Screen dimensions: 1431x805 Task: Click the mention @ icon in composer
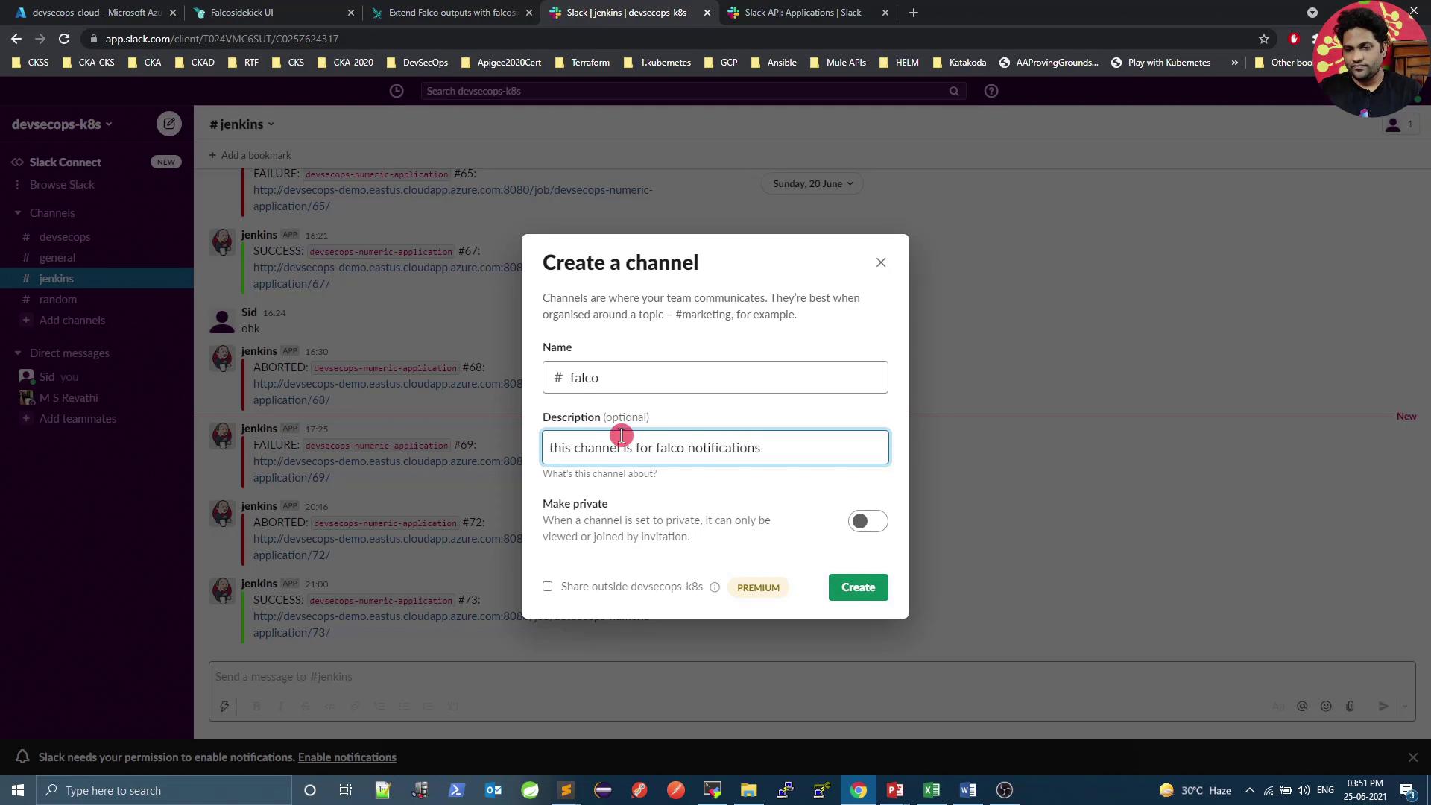1302,706
